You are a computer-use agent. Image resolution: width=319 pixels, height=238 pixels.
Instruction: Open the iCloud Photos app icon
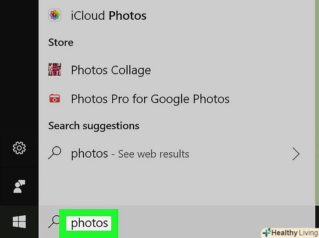tap(55, 15)
